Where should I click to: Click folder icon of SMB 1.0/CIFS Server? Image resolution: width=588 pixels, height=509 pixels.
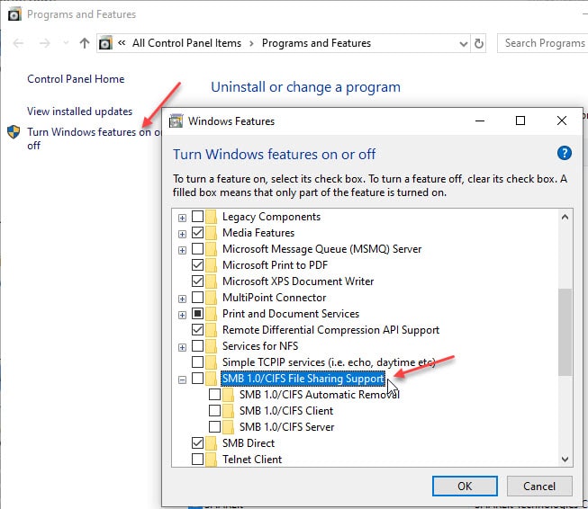coord(228,427)
